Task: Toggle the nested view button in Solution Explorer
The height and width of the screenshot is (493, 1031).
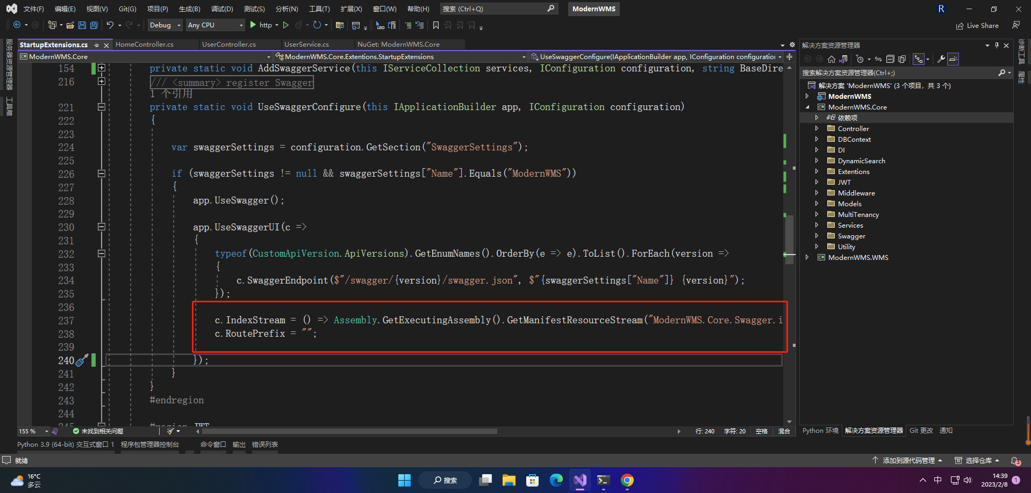Action: [x=918, y=59]
